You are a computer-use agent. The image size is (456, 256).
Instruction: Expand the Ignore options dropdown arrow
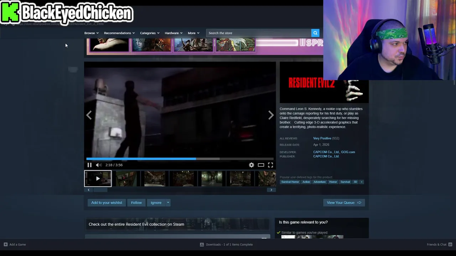tap(168, 203)
